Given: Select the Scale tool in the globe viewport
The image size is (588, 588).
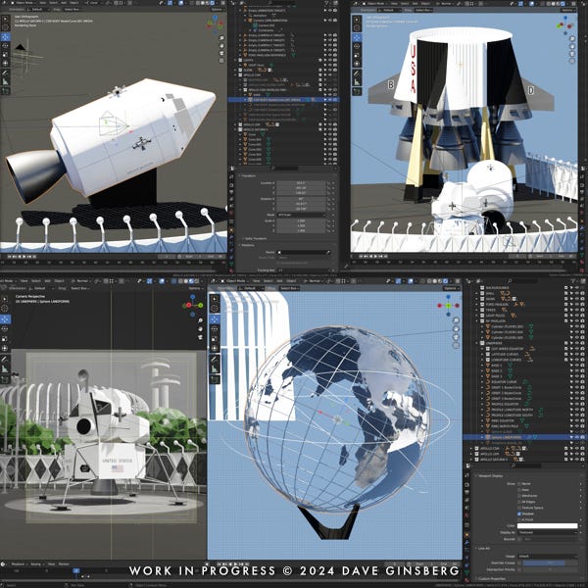Looking at the screenshot, I should coord(215,339).
